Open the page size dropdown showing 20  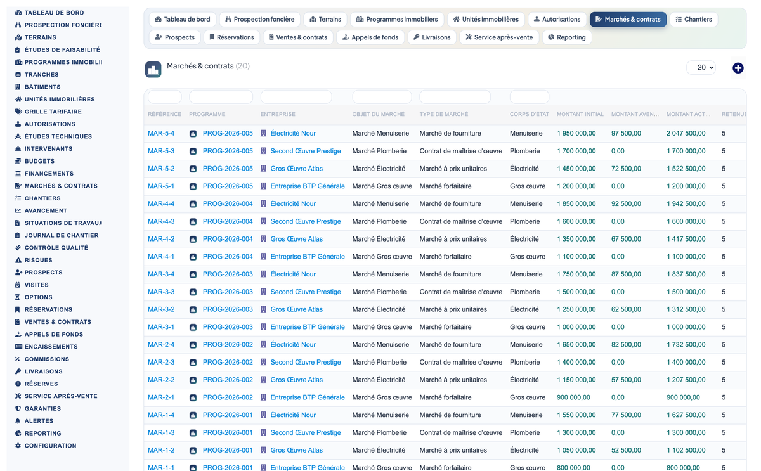tap(701, 67)
